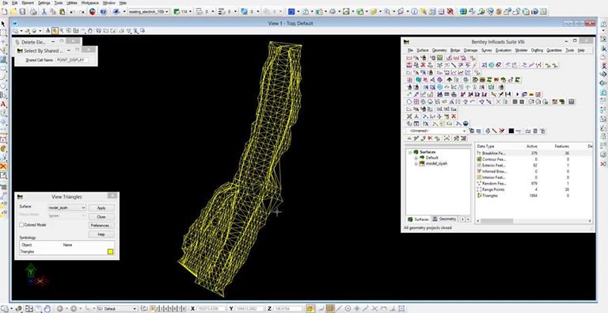Click the teal circle icon in InRoads second row
The image size is (608, 313).
491,65
